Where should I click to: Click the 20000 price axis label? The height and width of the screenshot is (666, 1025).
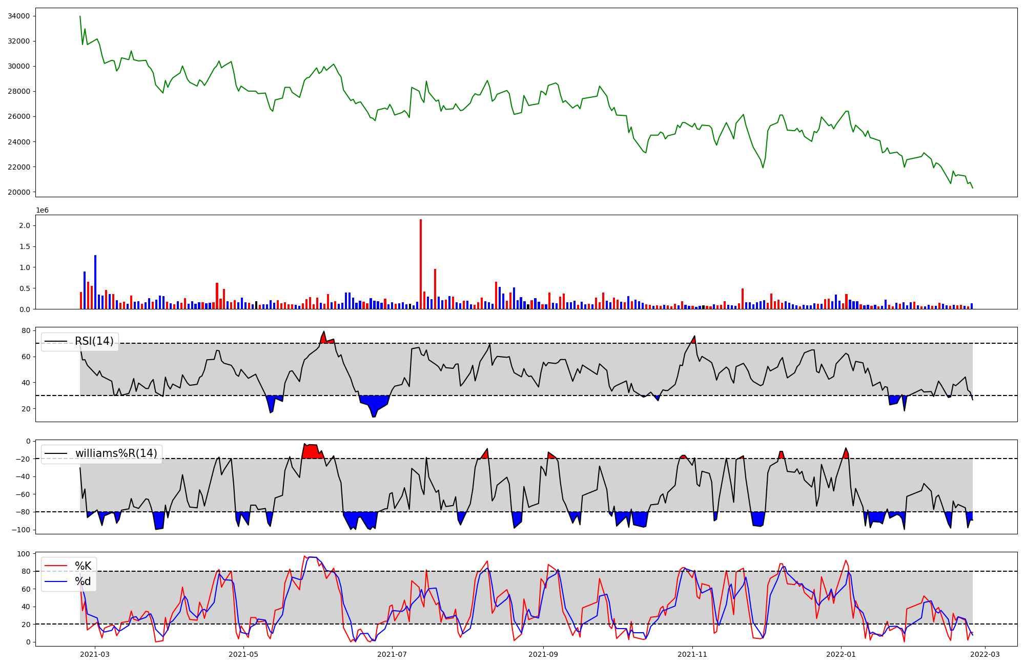click(18, 192)
